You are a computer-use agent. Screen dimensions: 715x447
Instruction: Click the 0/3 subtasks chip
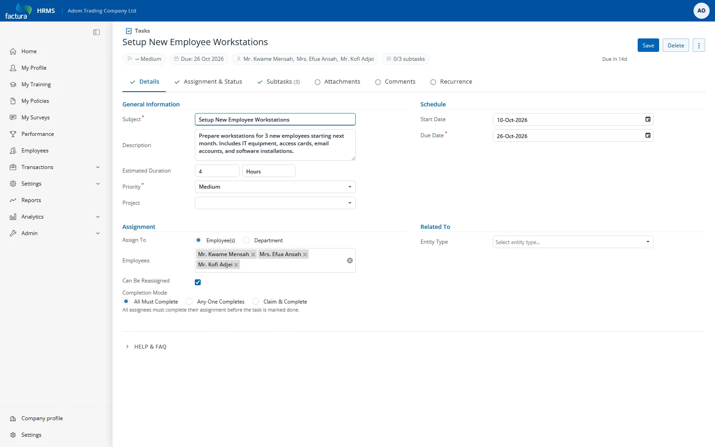[x=406, y=59]
